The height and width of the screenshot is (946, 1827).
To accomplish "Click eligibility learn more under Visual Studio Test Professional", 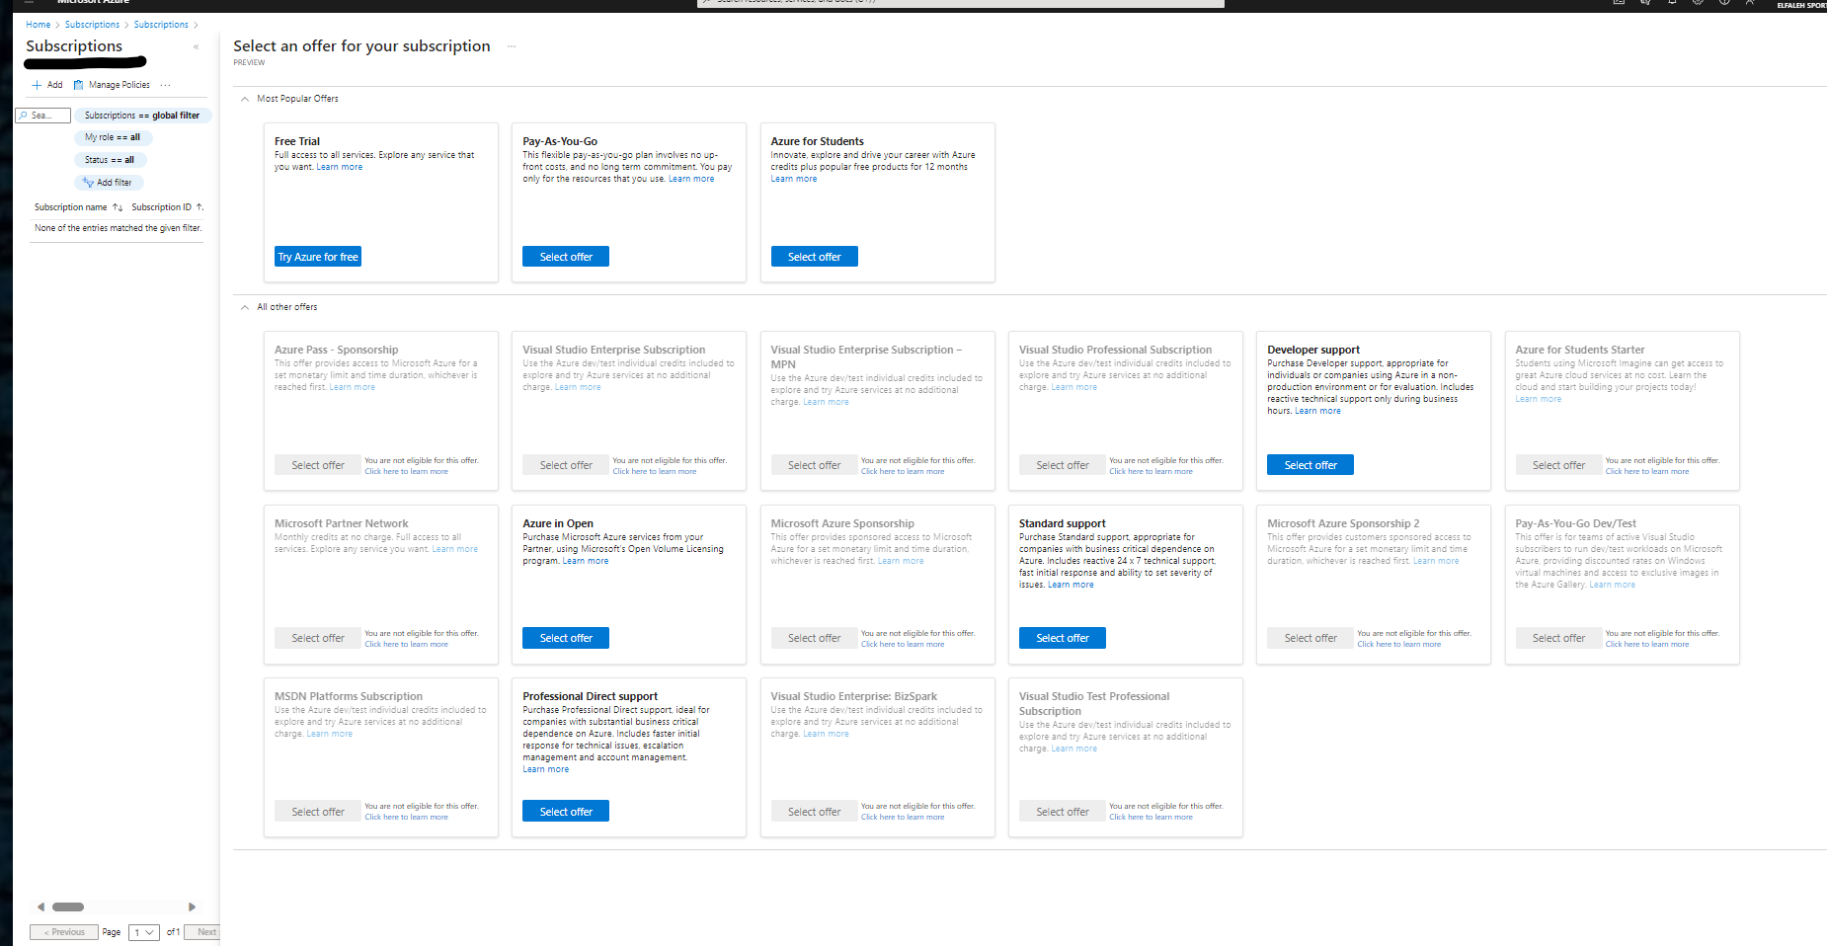I will (x=1151, y=817).
